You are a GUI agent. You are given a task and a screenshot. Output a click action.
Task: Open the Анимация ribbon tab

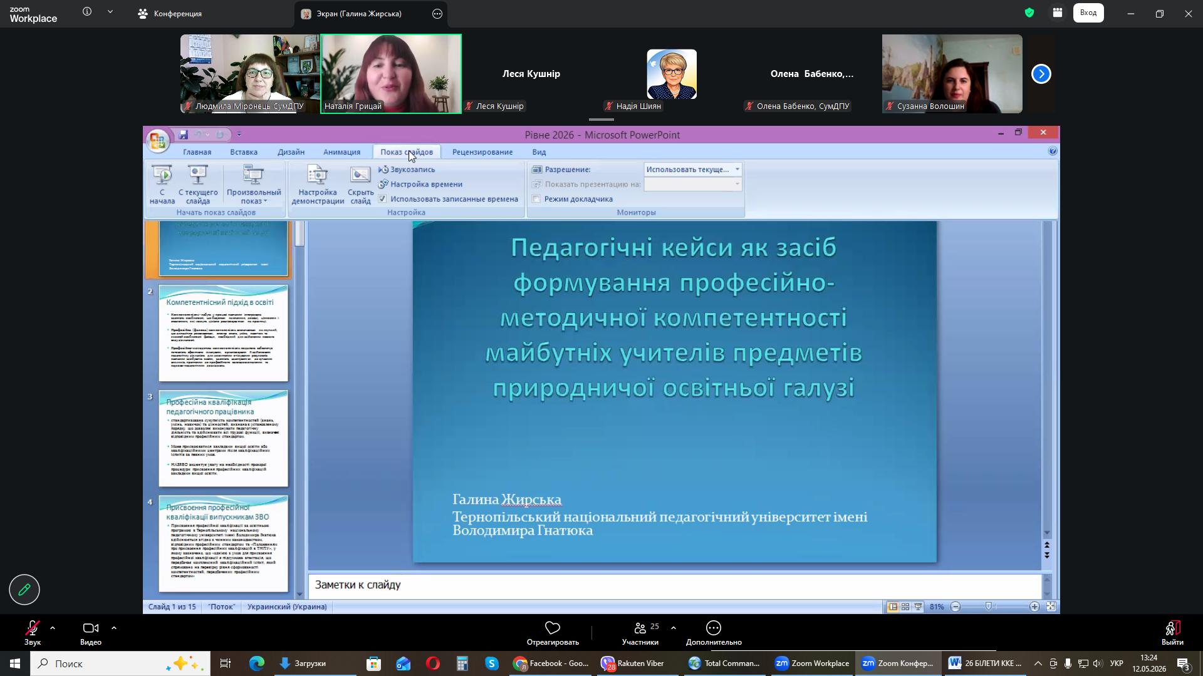(x=341, y=152)
